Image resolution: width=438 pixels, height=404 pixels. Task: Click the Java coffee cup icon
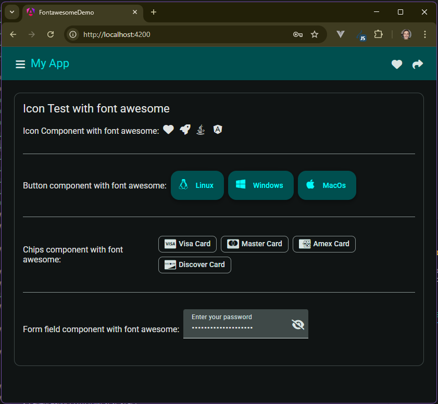pos(201,129)
